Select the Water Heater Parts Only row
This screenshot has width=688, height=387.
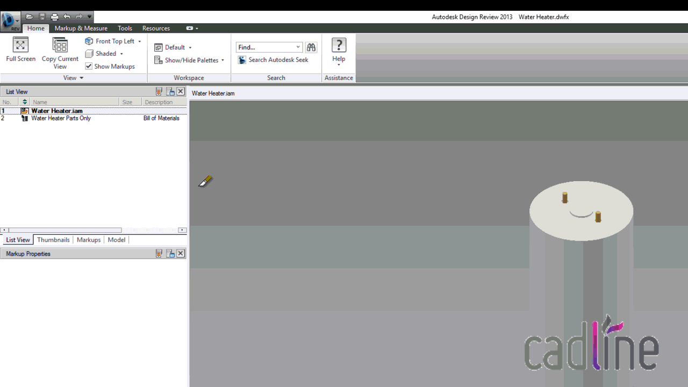tap(94, 118)
